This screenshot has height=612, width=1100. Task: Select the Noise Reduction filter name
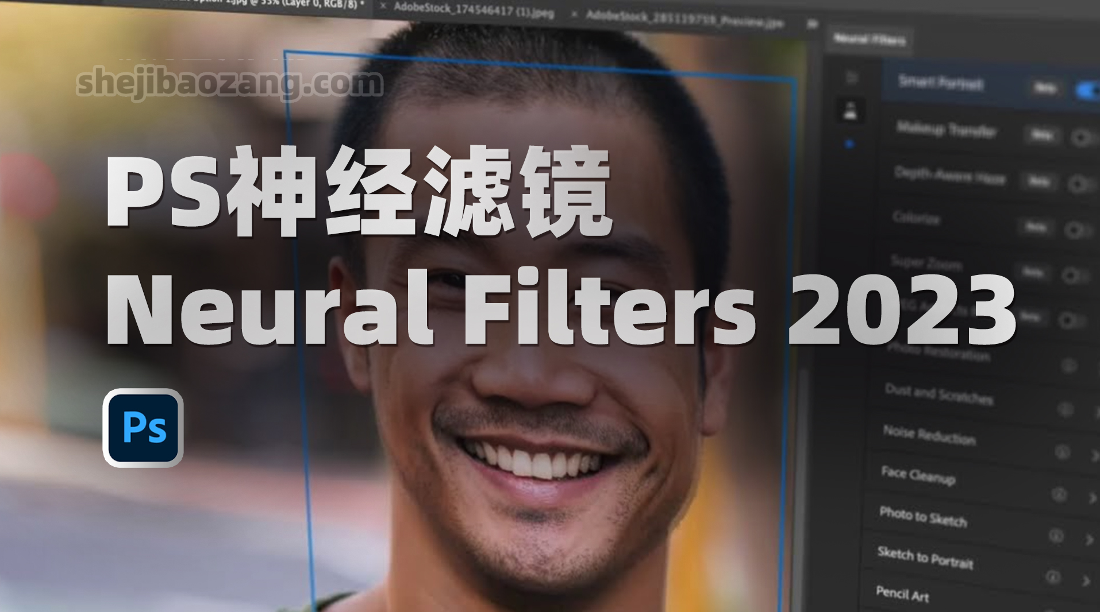point(929,435)
